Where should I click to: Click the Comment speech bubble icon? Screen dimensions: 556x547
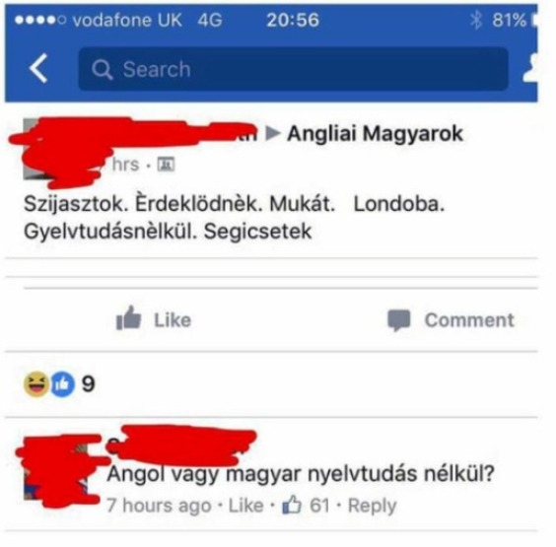399,320
